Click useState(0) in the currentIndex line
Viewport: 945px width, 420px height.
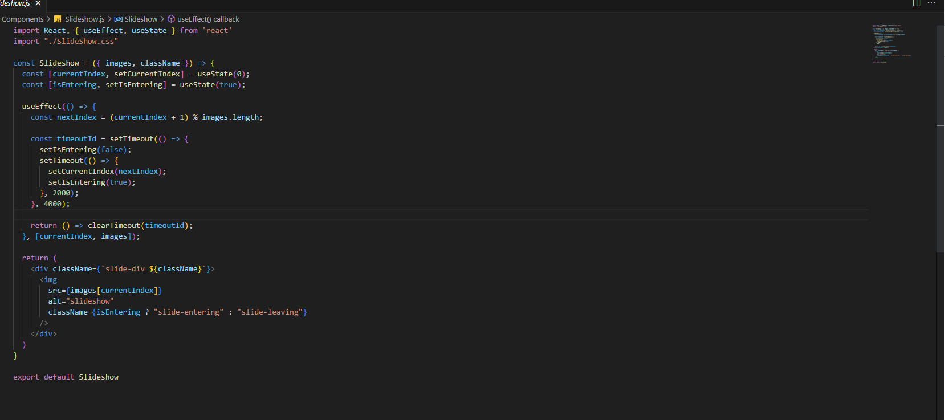click(221, 74)
